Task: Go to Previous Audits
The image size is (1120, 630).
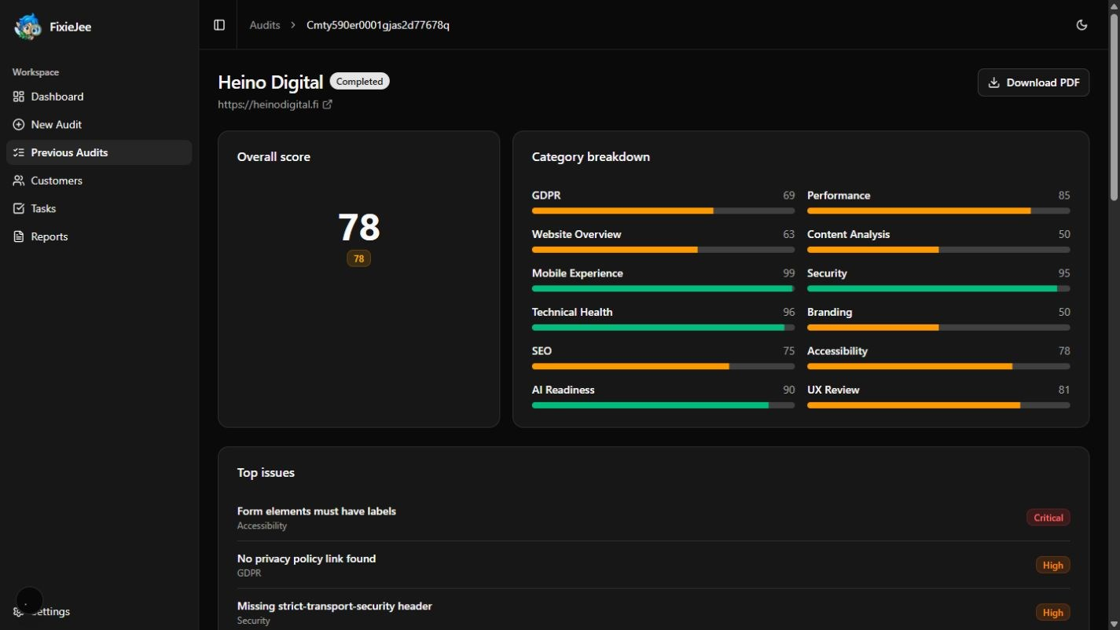Action: 99,152
